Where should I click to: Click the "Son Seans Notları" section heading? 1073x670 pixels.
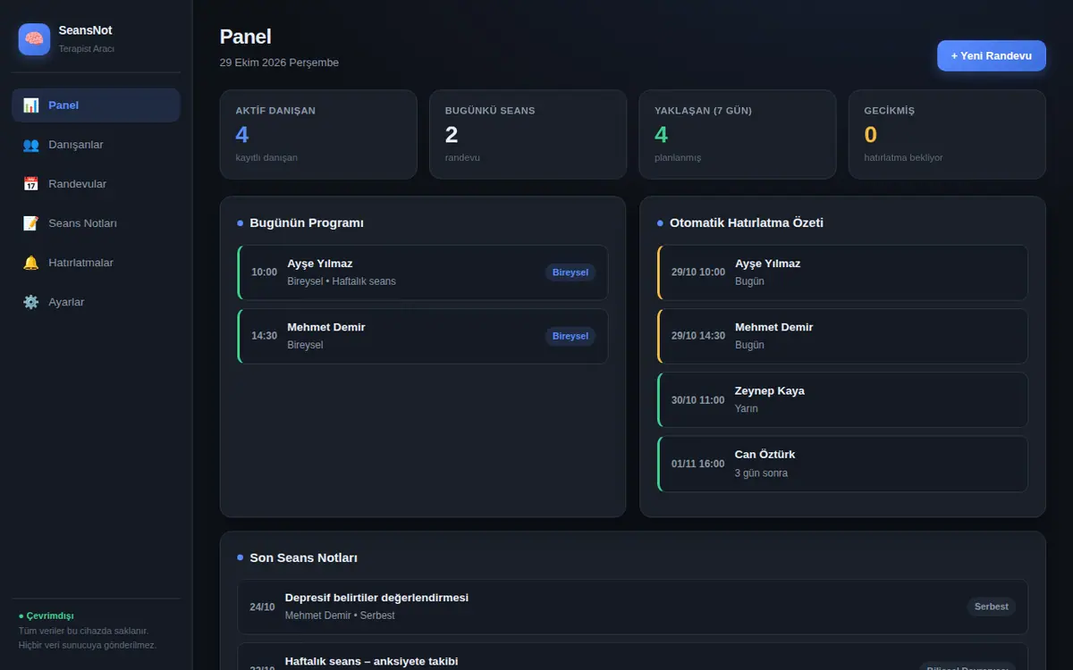click(304, 557)
